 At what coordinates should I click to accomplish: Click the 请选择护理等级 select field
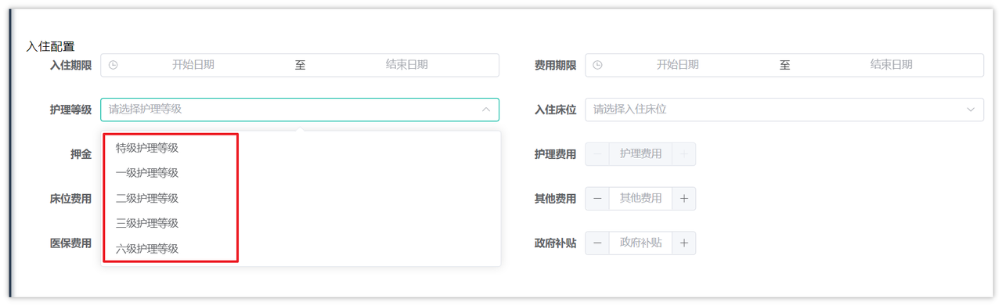[300, 110]
